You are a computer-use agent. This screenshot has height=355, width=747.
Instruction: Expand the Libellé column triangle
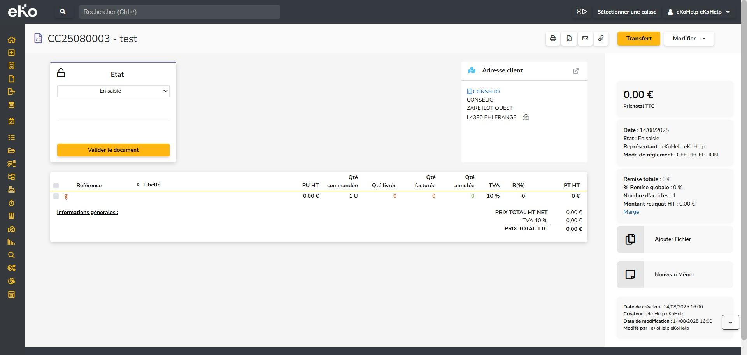point(138,185)
